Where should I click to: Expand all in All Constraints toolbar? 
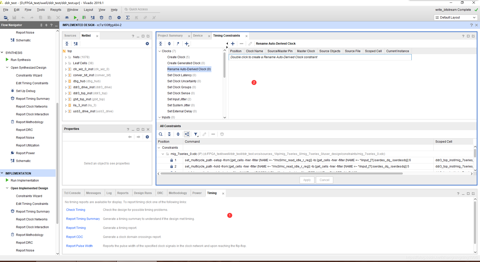pyautogui.click(x=178, y=134)
